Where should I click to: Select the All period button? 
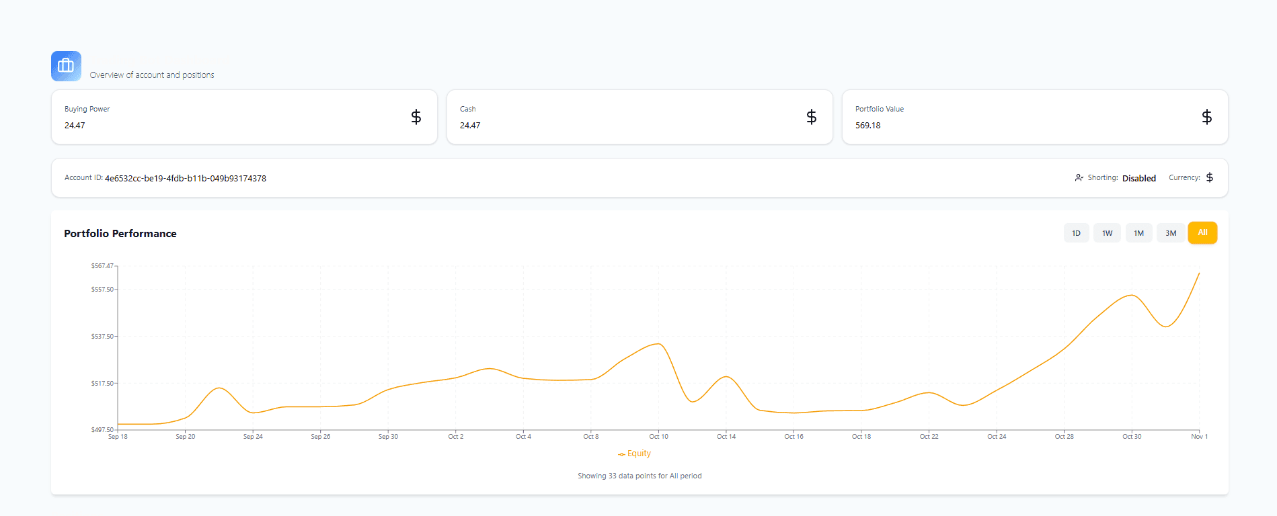pyautogui.click(x=1202, y=232)
